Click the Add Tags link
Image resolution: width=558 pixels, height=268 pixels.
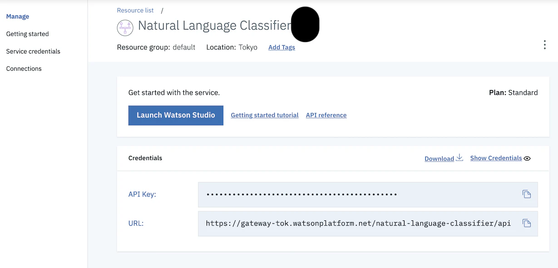281,47
